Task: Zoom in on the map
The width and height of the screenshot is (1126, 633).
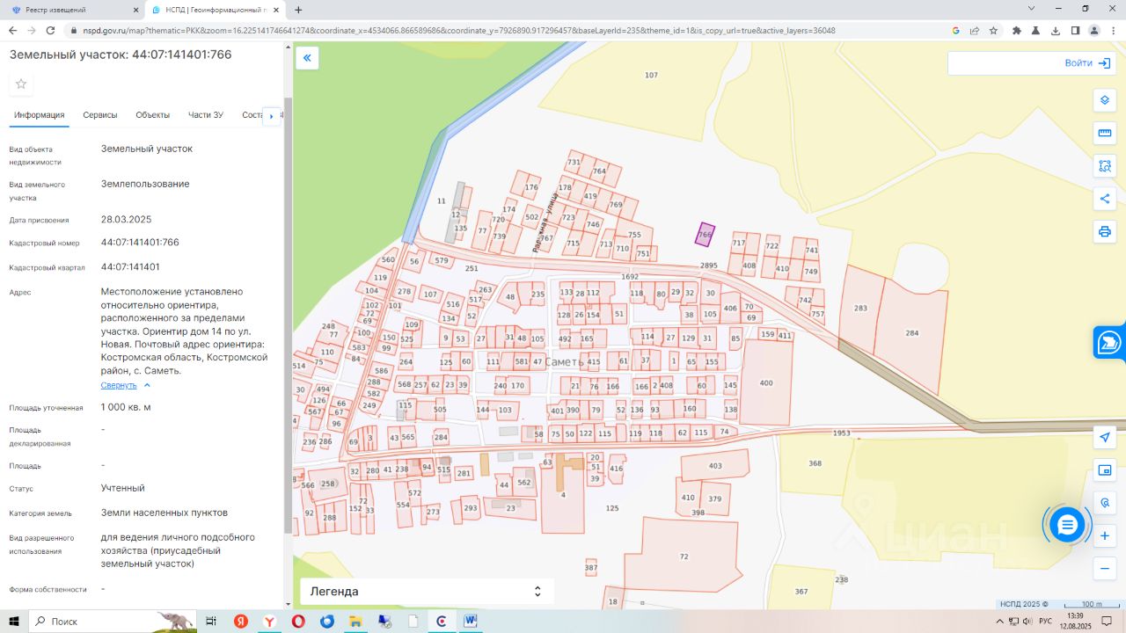Action: point(1105,535)
